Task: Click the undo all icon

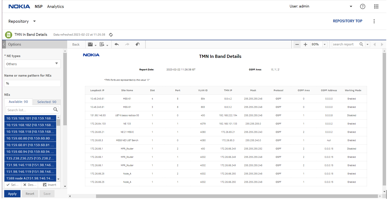Action: point(137,44)
